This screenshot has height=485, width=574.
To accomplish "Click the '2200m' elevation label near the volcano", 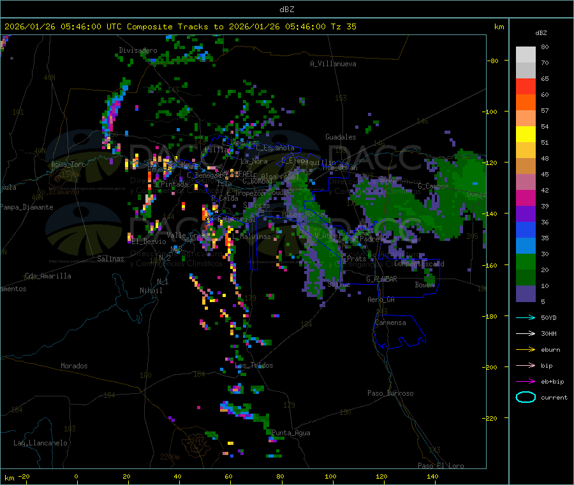I will click(170, 457).
